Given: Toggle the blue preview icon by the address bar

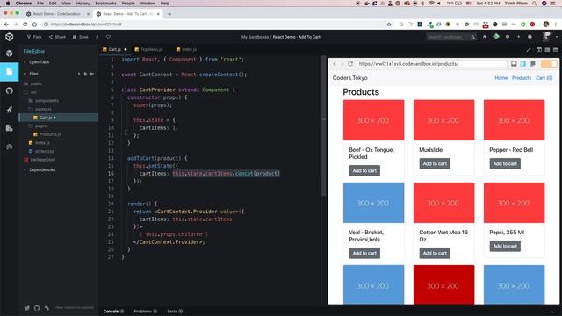Looking at the screenshot, I should point(523,64).
